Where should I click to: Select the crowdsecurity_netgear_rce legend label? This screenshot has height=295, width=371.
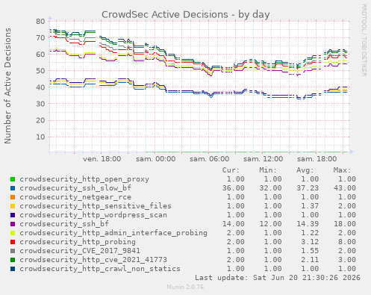[75, 197]
